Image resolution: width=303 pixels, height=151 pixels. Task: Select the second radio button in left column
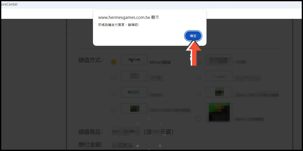coord(114,78)
